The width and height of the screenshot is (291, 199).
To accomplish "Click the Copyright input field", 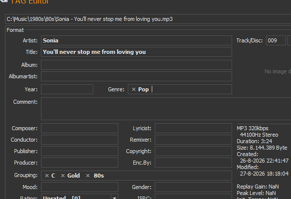I will coord(193,151).
